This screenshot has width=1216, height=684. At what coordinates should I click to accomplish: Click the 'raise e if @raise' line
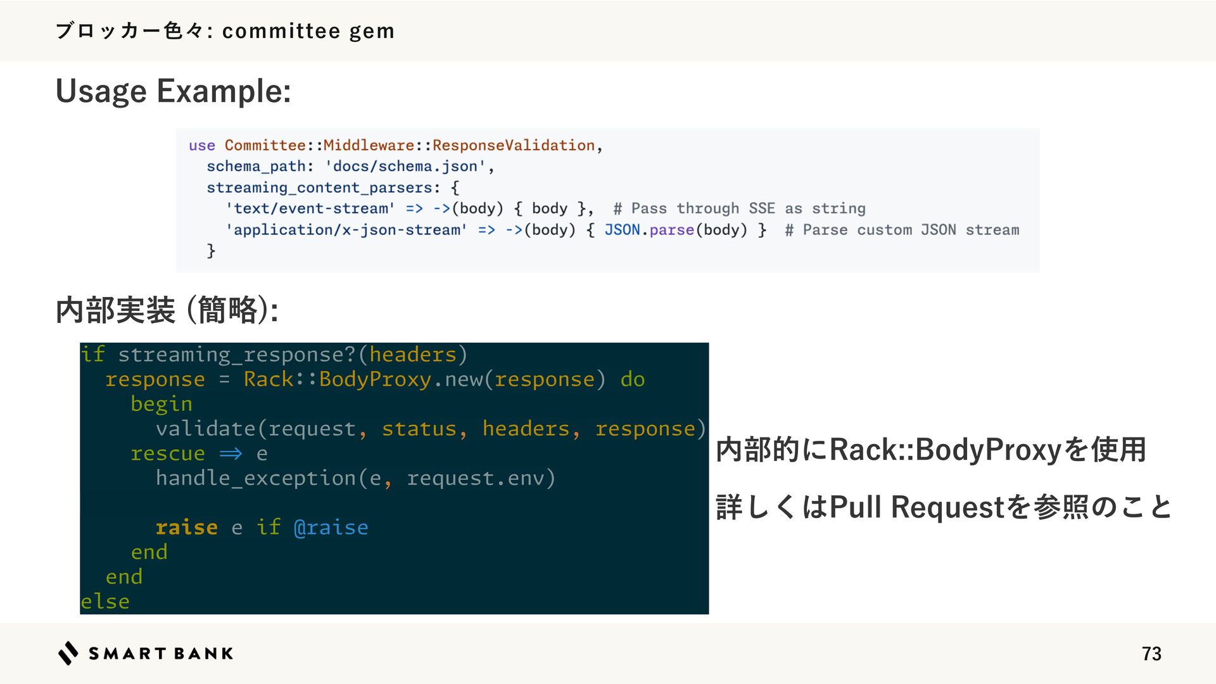pyautogui.click(x=262, y=527)
